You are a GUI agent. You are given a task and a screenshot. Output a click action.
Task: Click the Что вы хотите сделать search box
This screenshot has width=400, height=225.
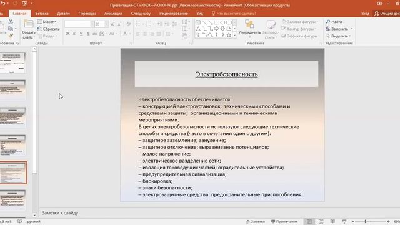234,14
